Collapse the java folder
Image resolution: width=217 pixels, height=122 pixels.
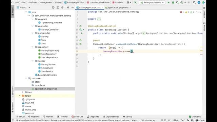[26, 12]
